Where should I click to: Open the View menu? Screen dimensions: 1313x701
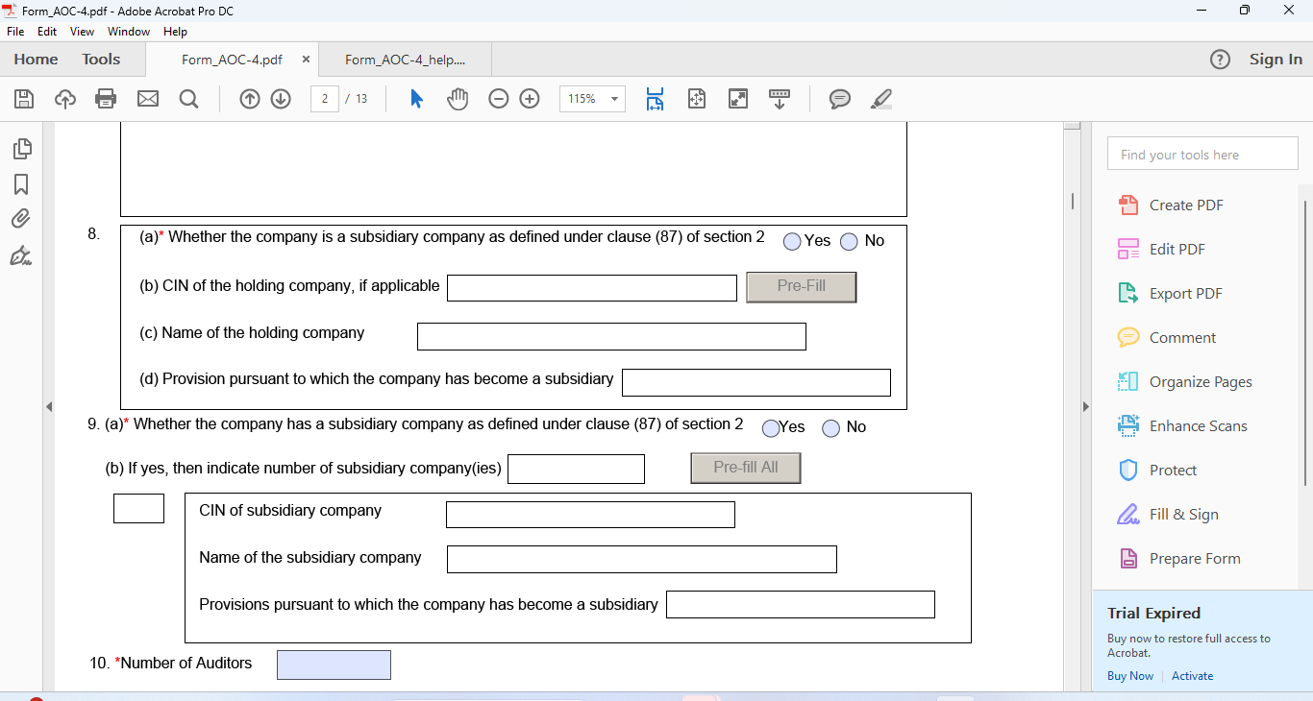[x=82, y=31]
